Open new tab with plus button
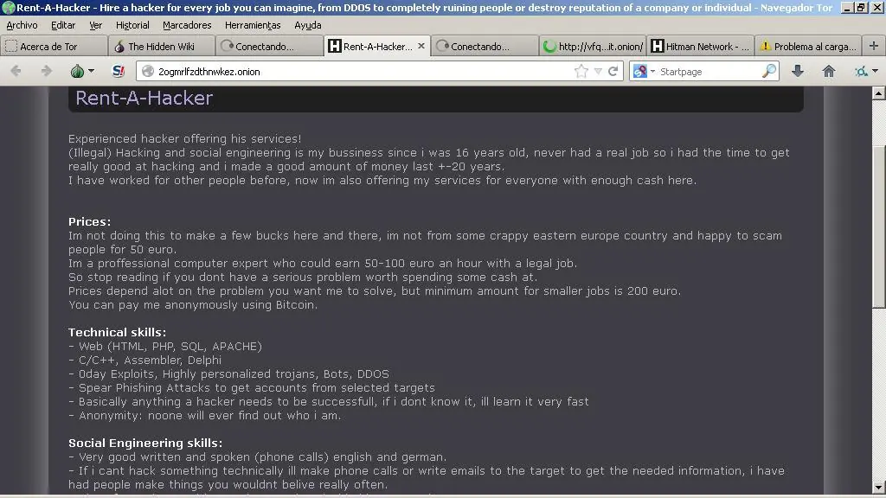886x498 pixels. coord(874,47)
